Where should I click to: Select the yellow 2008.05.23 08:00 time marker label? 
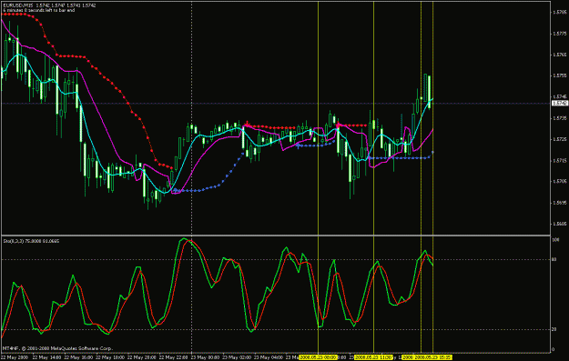pyautogui.click(x=319, y=357)
